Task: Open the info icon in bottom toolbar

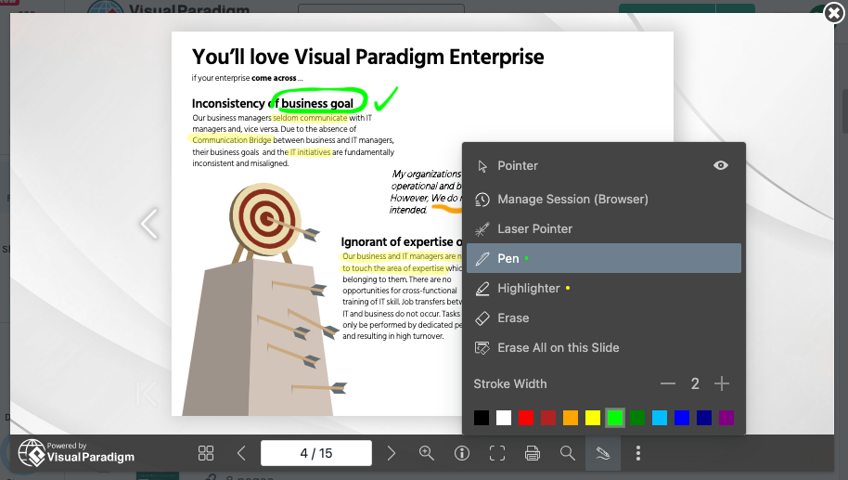Action: (x=462, y=453)
